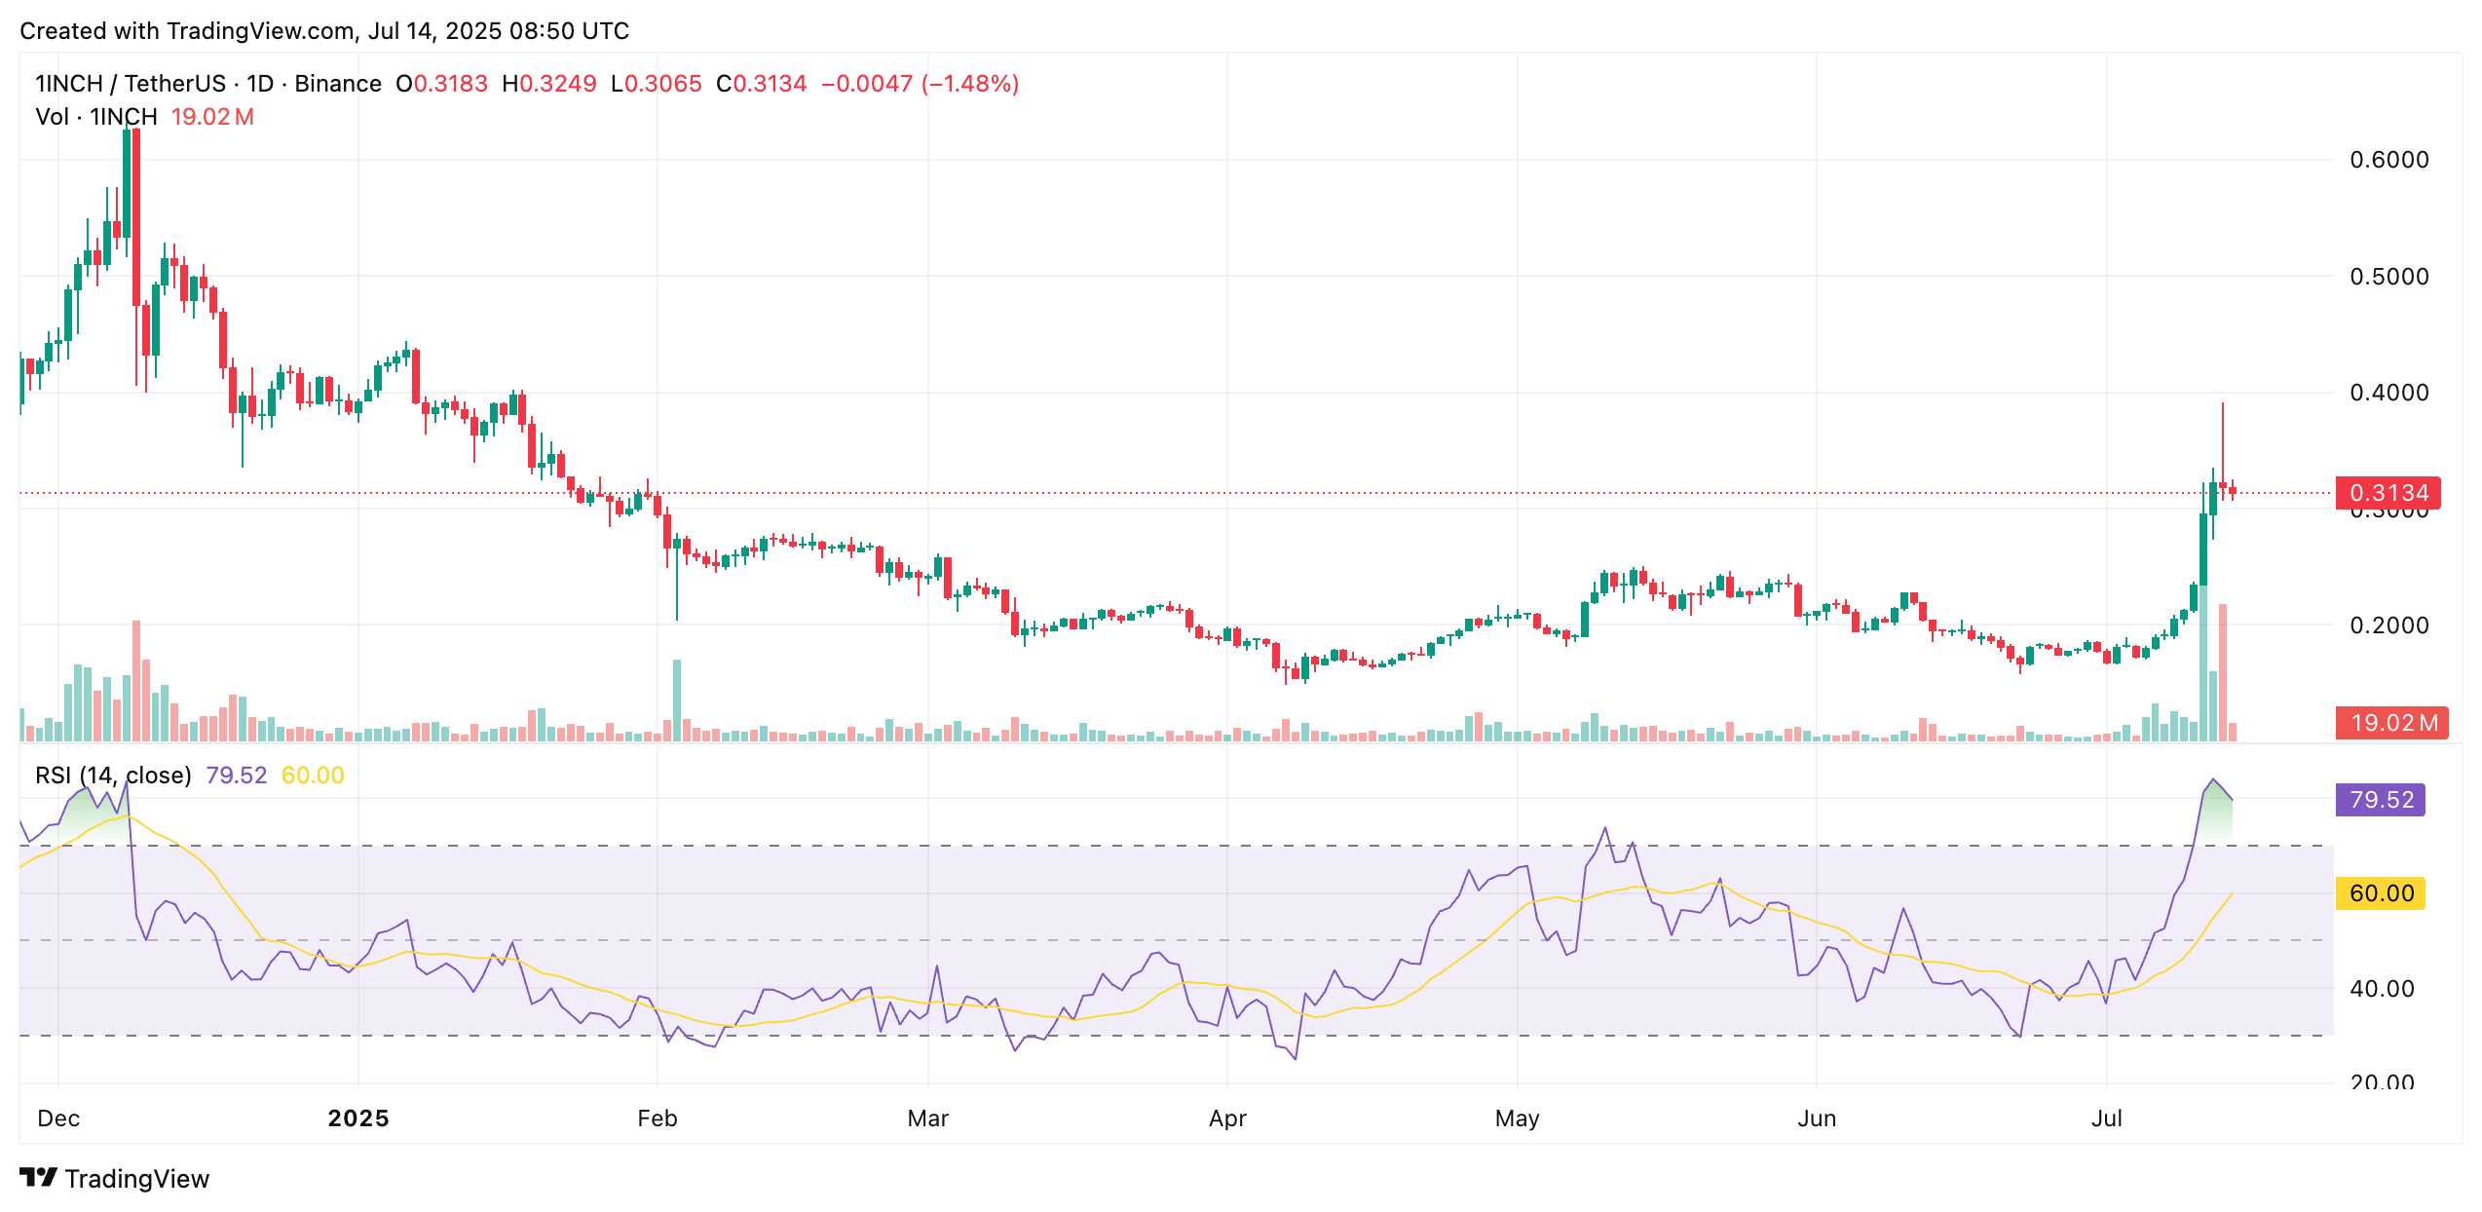Image resolution: width=2482 pixels, height=1212 pixels.
Task: Click the 60.00 value in the RSI legend
Action: pos(313,776)
